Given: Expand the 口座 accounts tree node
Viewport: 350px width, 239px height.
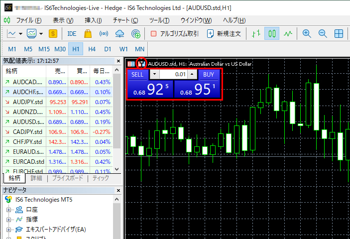Looking at the screenshot, I should [x=8, y=210].
